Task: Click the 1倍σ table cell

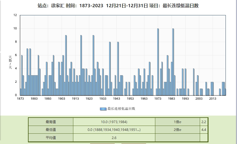Action: [x=177, y=122]
